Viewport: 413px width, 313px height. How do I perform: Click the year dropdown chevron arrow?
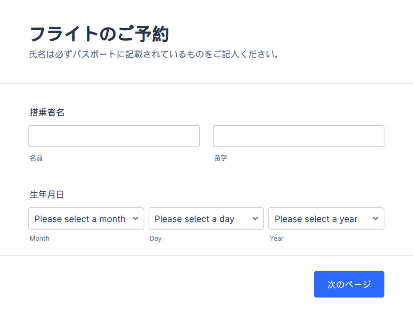pyautogui.click(x=376, y=218)
